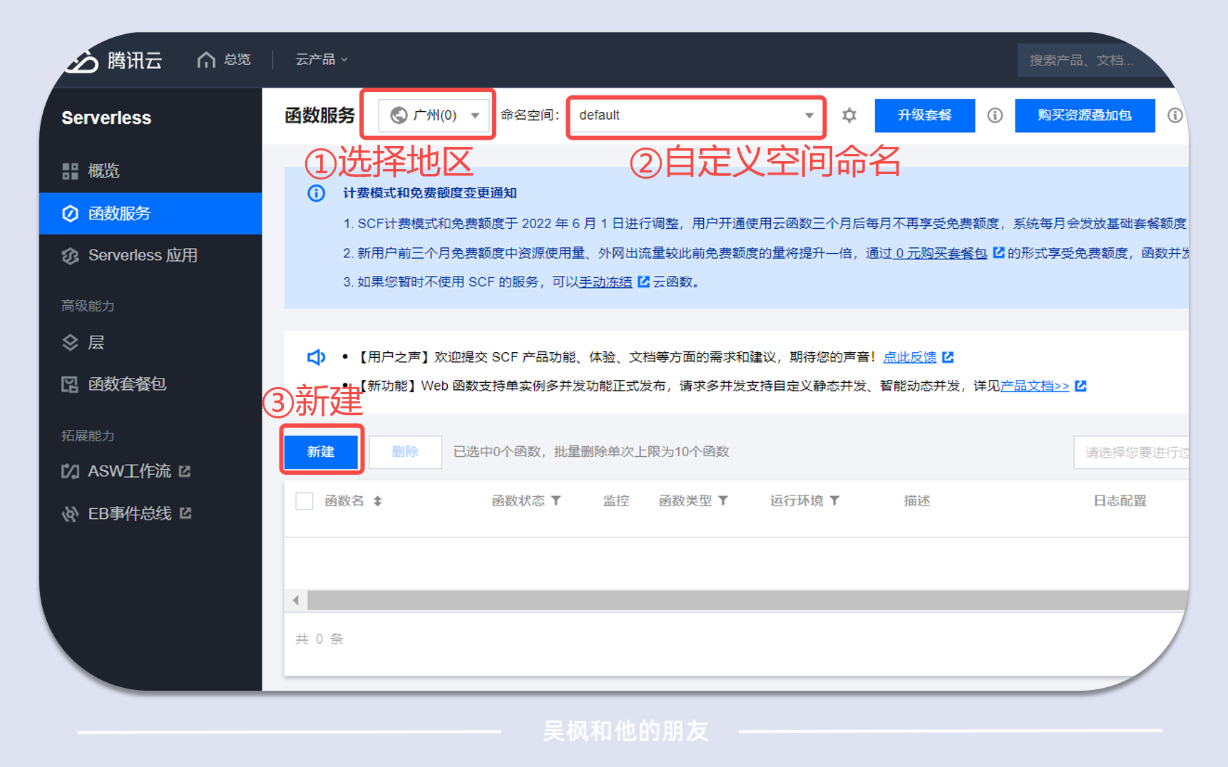Toggle the select-all functions checkbox

(x=305, y=501)
